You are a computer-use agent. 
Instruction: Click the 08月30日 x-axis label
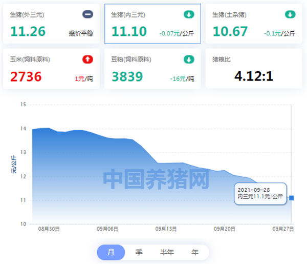[x=49, y=229]
